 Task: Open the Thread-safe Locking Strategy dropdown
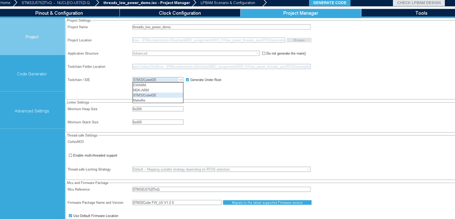tap(221, 169)
